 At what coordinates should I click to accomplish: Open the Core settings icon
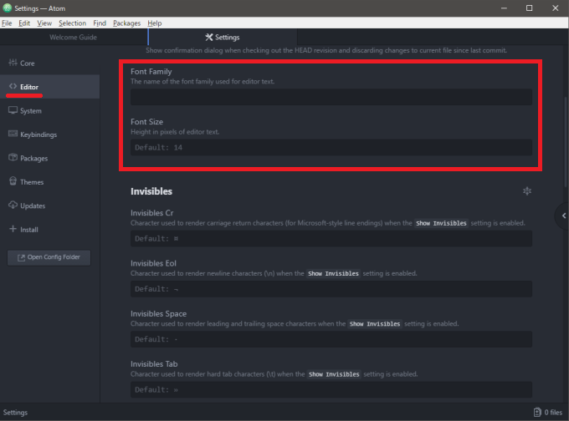pyautogui.click(x=13, y=63)
